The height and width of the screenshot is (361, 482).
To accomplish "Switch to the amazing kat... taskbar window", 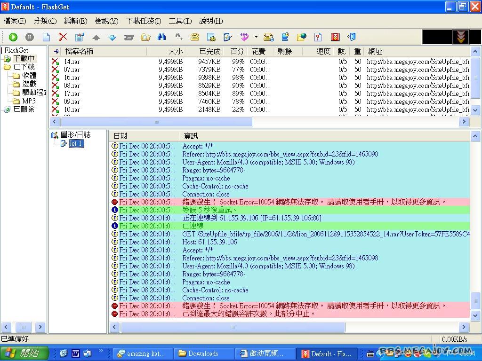I will [142, 353].
